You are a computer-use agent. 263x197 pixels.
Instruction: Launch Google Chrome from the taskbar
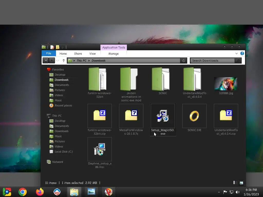[23, 192]
